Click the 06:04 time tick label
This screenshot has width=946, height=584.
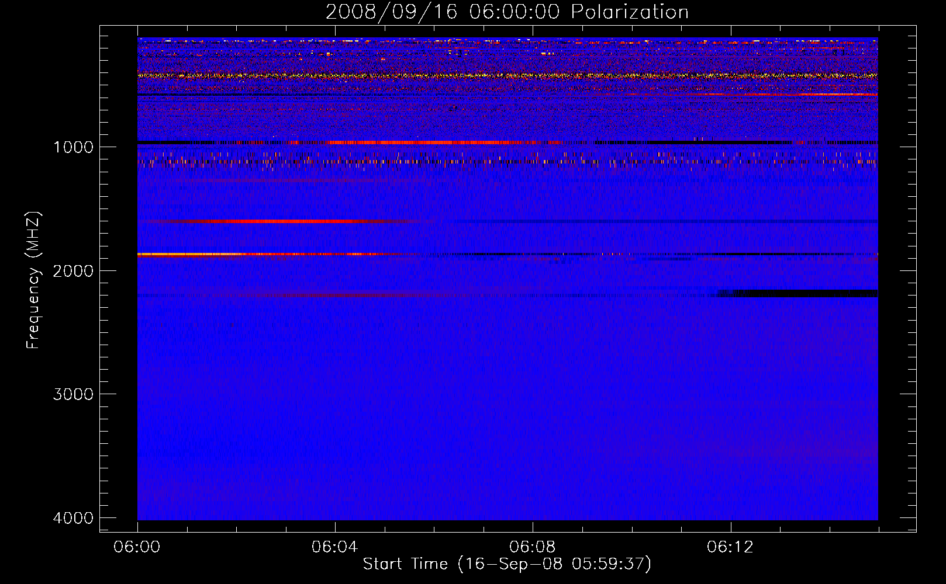[x=334, y=547]
